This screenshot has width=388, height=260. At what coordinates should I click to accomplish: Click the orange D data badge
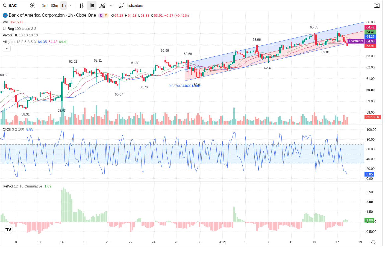click(x=106, y=15)
